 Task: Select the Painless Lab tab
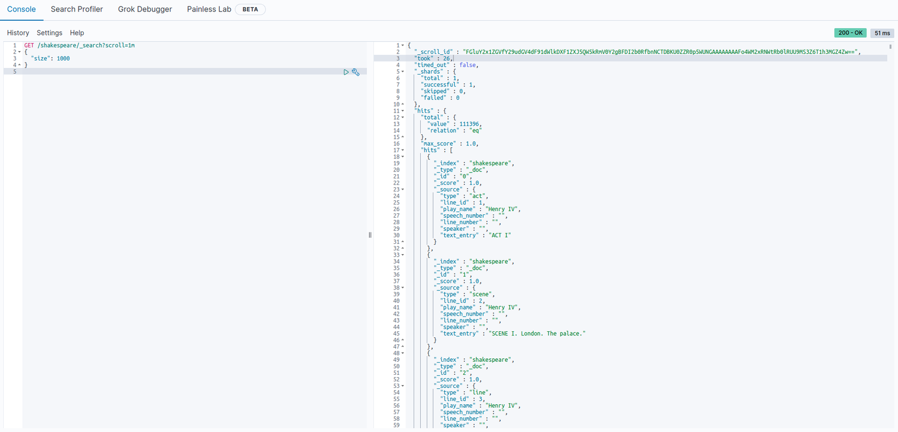pyautogui.click(x=209, y=9)
